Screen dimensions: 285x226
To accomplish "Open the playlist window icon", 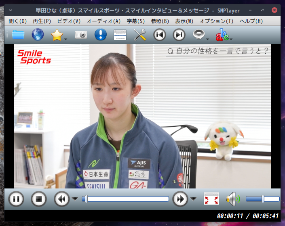I will tap(120, 35).
